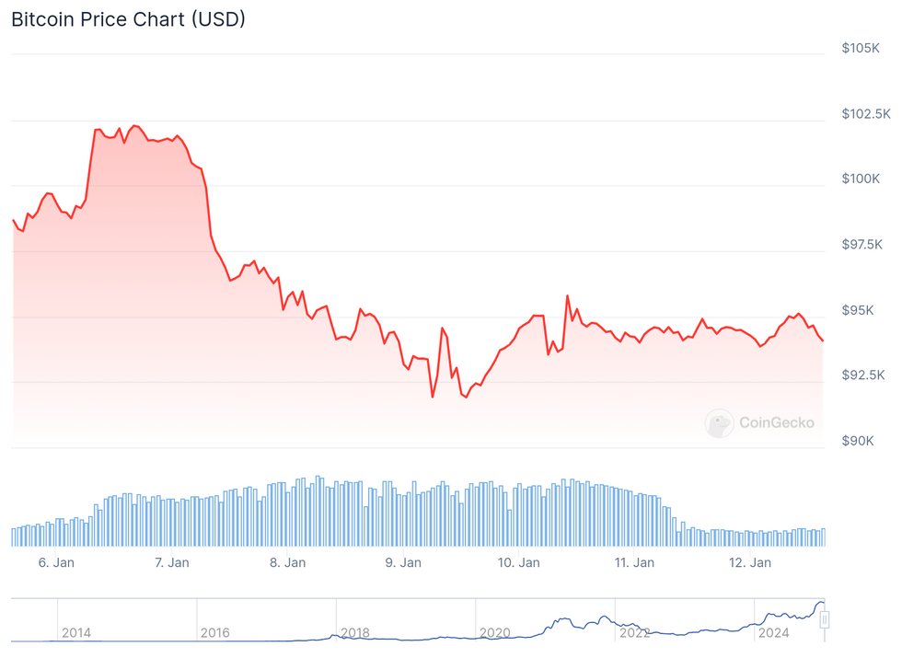Image resolution: width=902 pixels, height=658 pixels.
Task: Click the navigator range handle
Action: (825, 619)
